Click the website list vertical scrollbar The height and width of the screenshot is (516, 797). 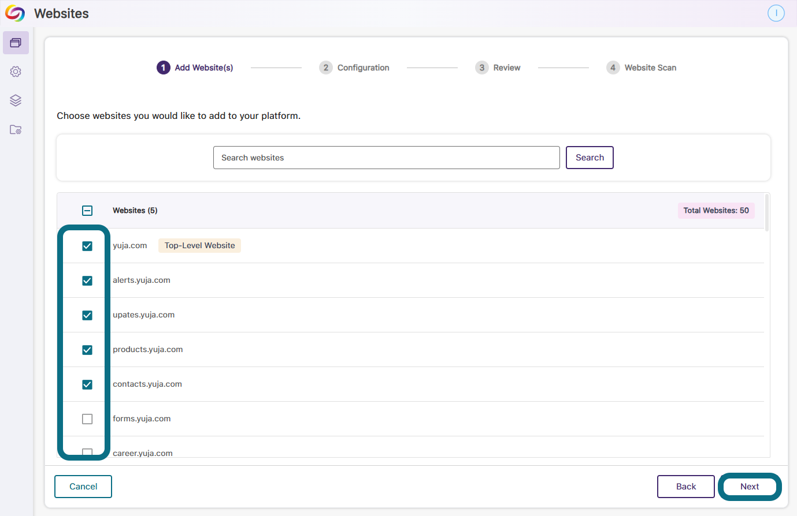pos(767,212)
